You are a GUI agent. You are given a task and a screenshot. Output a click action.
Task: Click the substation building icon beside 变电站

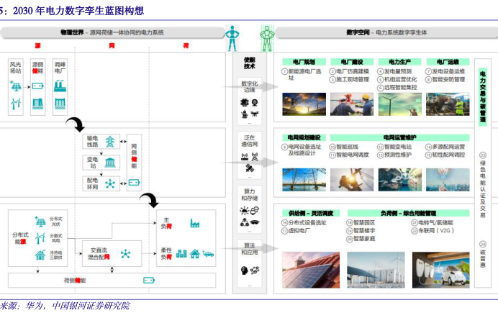click(x=110, y=163)
